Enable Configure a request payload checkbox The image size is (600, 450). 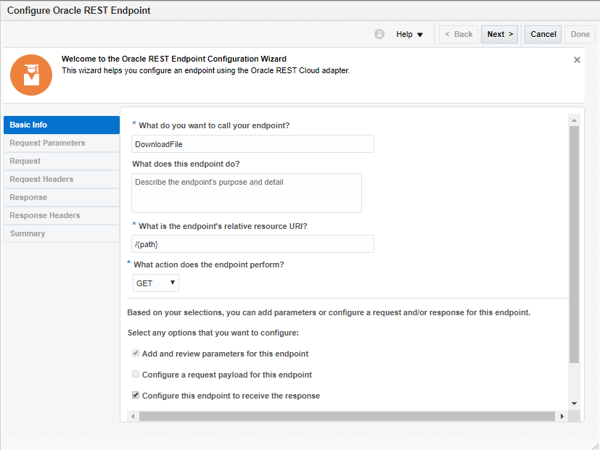tap(136, 375)
